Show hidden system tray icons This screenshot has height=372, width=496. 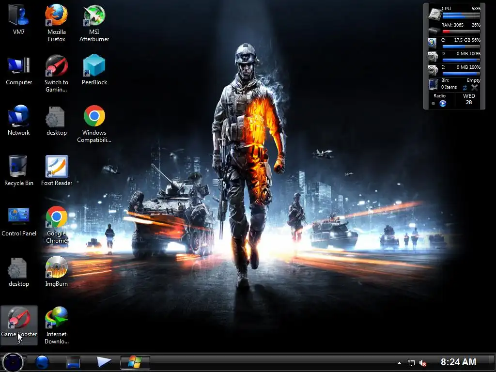[399, 363]
